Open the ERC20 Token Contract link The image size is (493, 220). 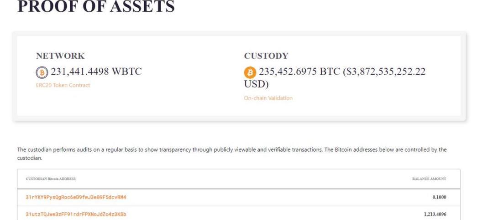63,85
